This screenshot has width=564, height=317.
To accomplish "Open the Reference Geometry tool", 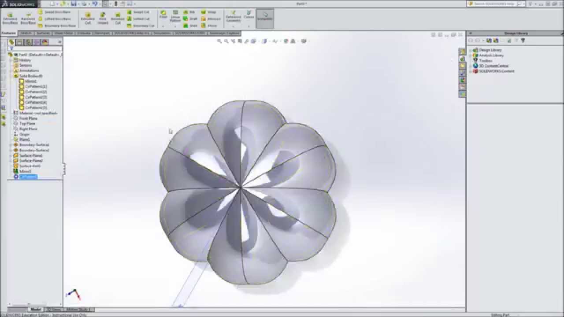I will 233,17.
